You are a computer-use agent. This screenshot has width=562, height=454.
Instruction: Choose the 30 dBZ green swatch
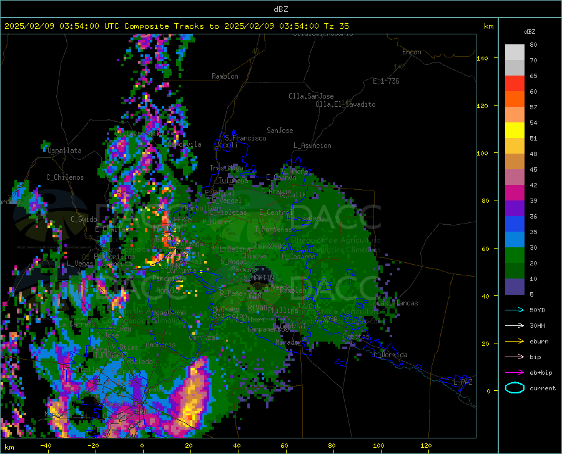[x=515, y=255]
